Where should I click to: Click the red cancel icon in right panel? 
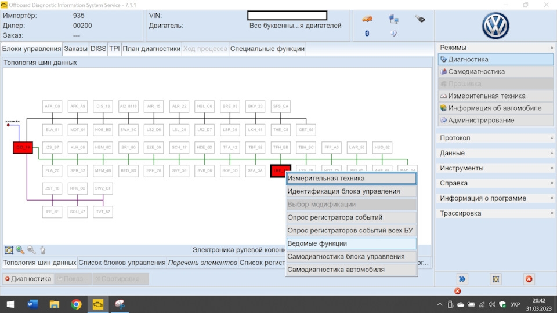point(529,279)
